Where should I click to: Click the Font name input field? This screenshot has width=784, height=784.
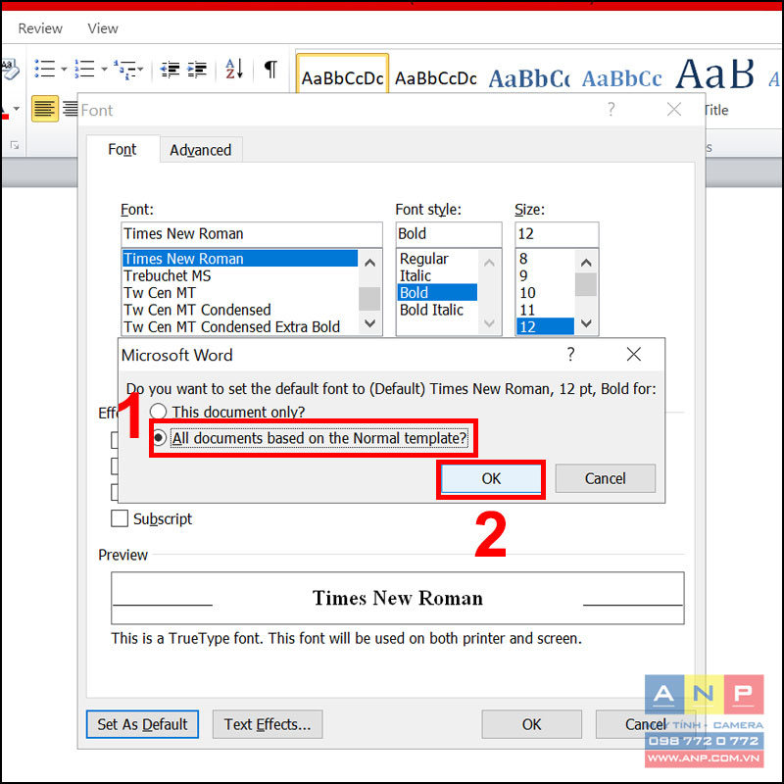pyautogui.click(x=252, y=234)
